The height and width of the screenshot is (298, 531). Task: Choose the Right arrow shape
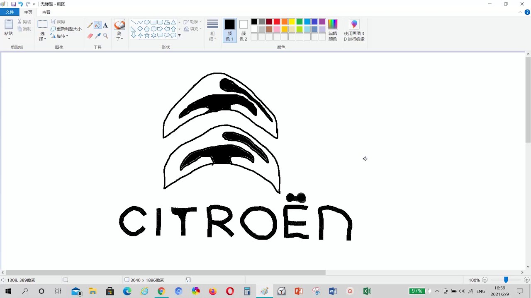point(160,29)
